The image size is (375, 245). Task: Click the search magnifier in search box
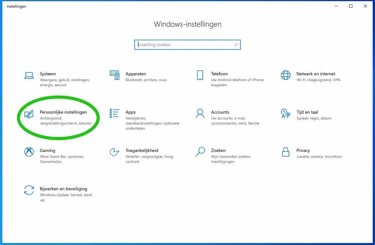click(236, 45)
